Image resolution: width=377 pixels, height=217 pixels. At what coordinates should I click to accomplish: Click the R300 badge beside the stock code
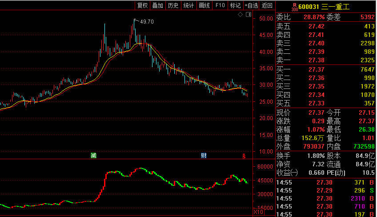point(294,7)
